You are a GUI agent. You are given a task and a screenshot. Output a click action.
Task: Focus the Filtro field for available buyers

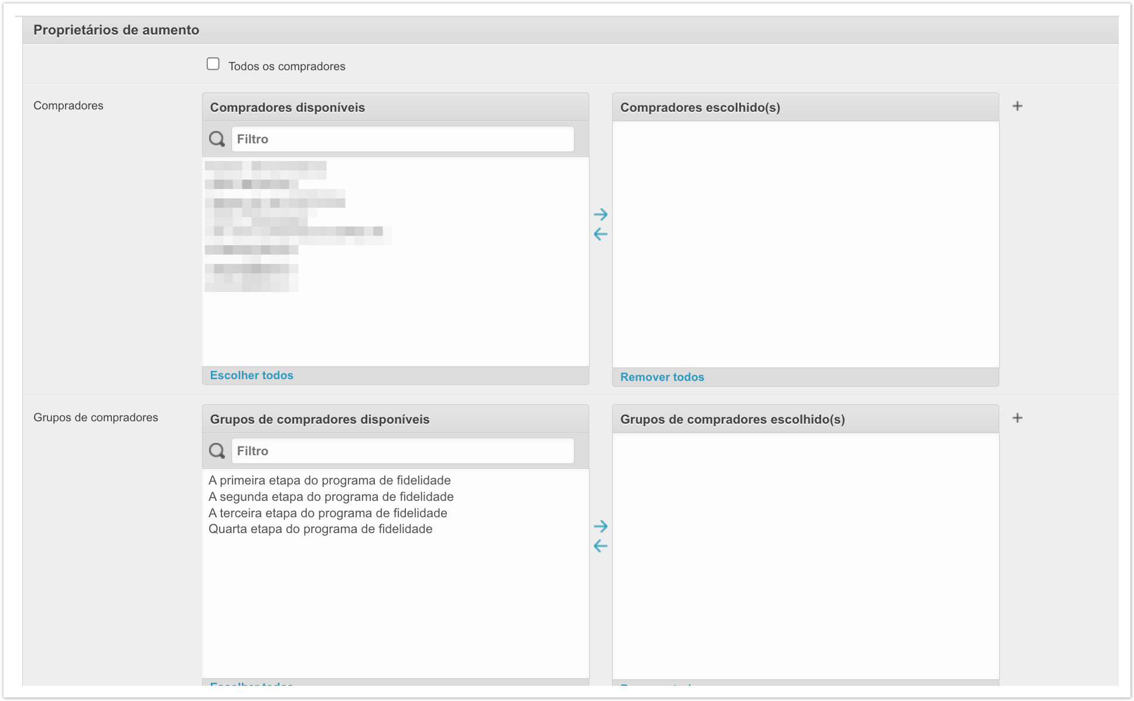click(x=402, y=139)
